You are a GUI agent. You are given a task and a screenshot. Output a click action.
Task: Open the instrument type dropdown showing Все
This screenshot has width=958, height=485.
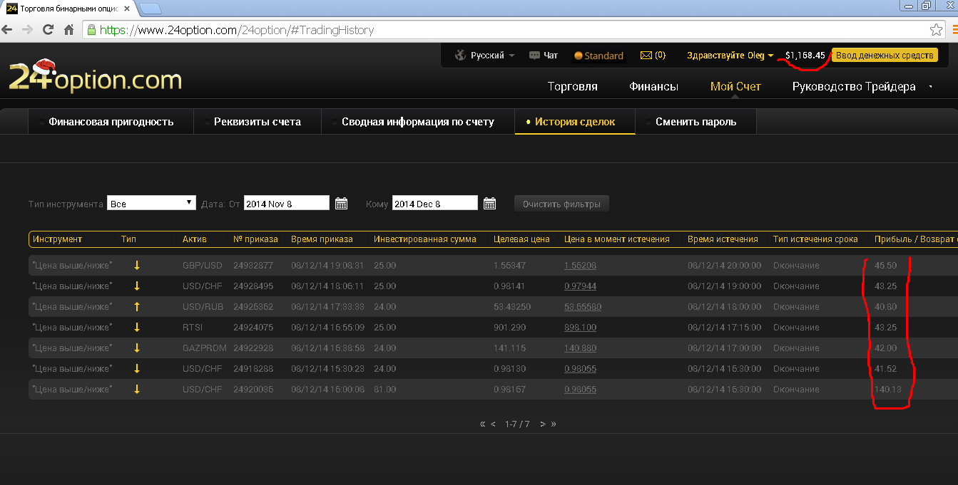pos(151,203)
